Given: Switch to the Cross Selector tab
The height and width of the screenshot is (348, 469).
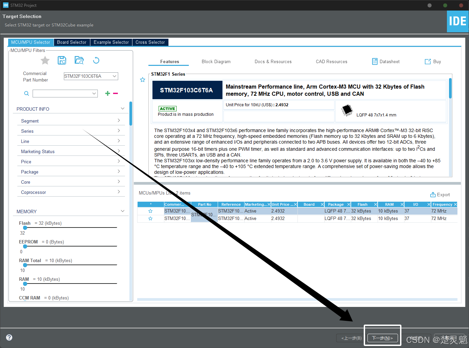Looking at the screenshot, I should 150,42.
